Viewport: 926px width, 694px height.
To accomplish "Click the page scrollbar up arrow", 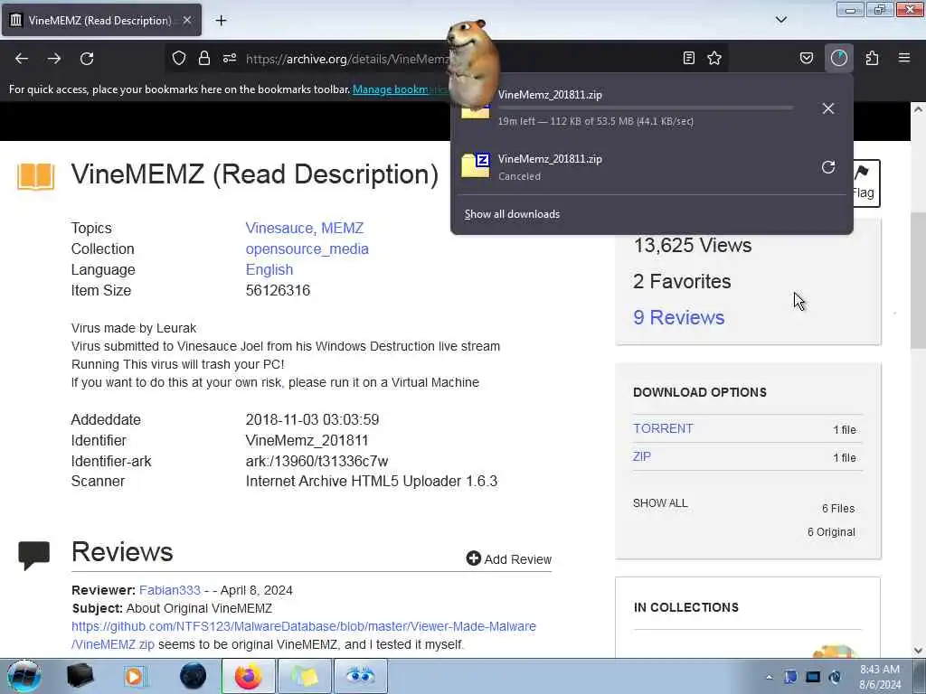I will 918,109.
